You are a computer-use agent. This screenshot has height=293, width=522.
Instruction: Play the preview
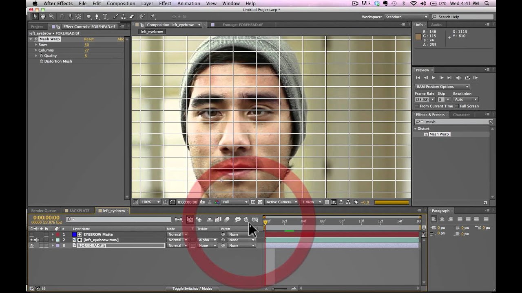click(434, 78)
